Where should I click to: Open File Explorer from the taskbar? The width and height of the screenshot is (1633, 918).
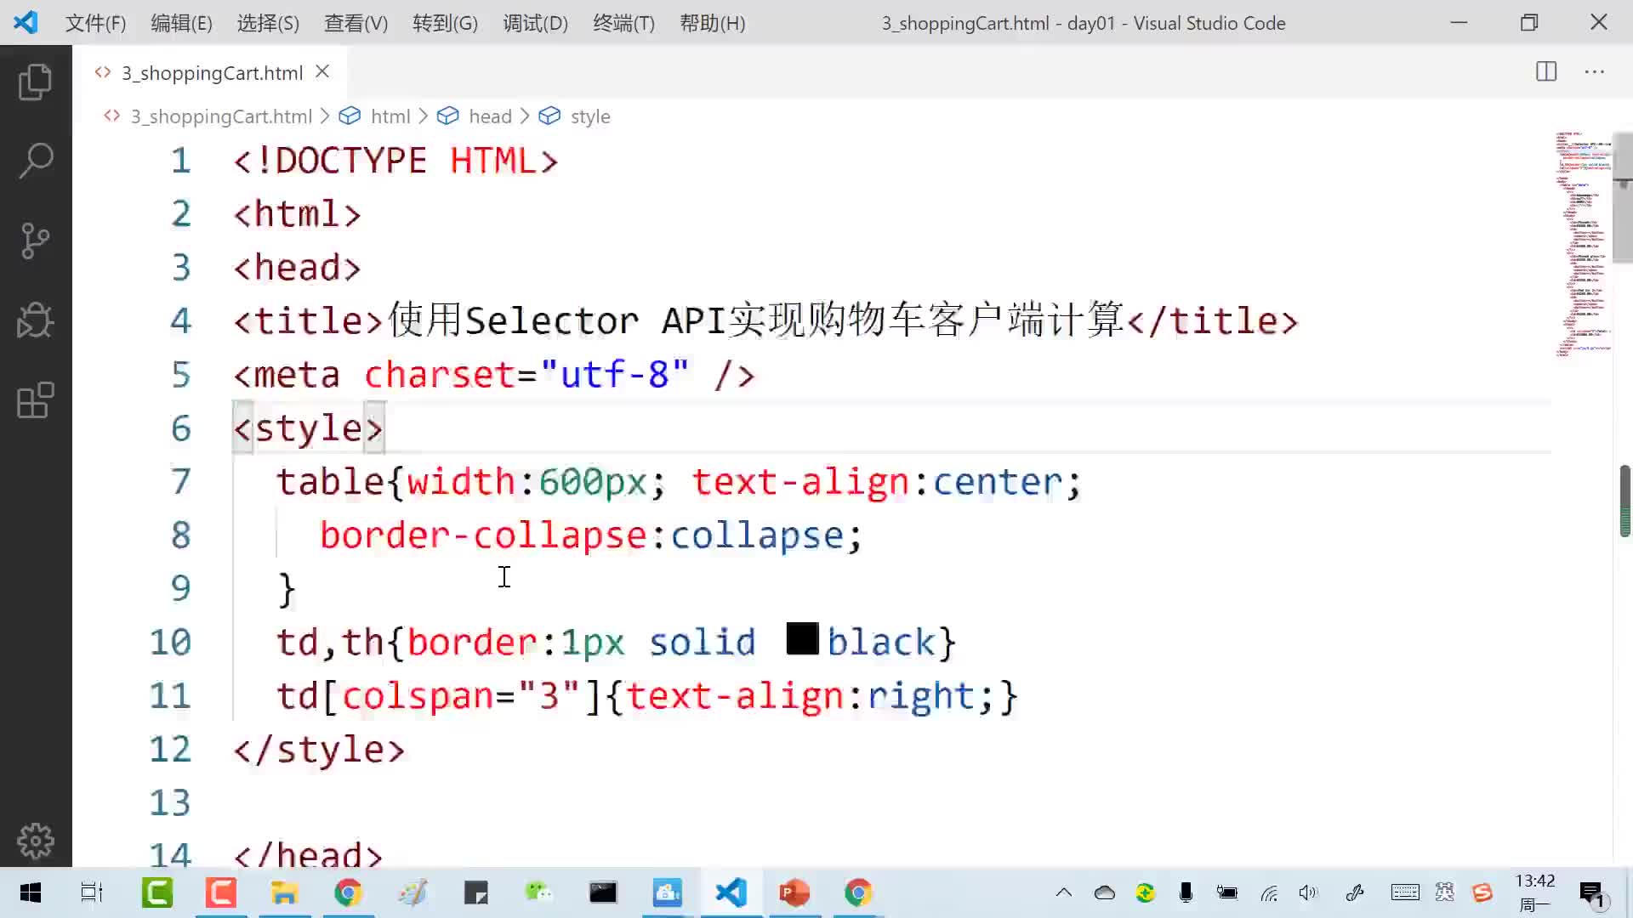[284, 892]
